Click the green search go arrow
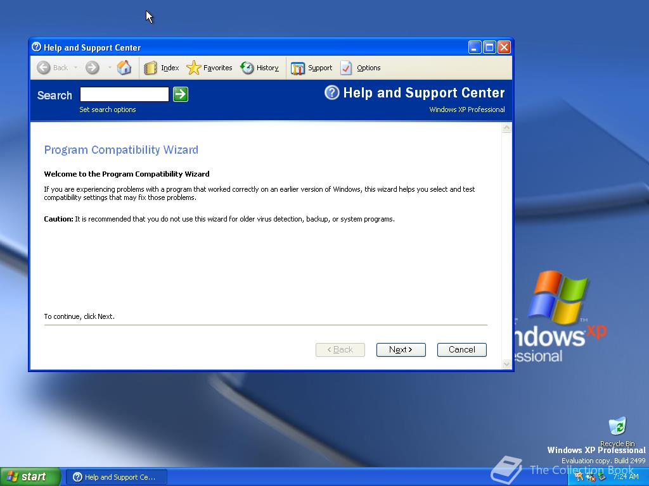The height and width of the screenshot is (486, 649). coord(181,94)
